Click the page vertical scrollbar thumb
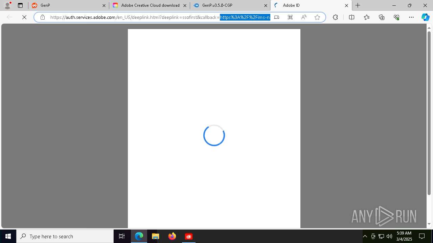 tap(429, 113)
